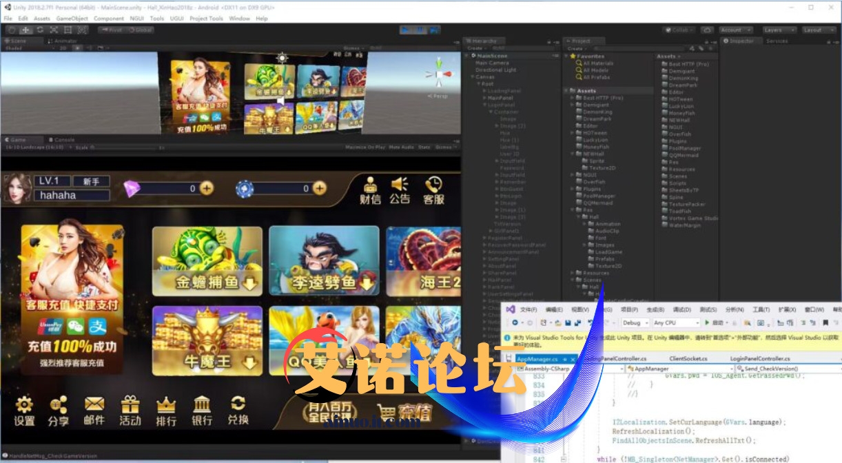The width and height of the screenshot is (842, 463).
Task: Select the Rect Transform tool
Action: coord(68,30)
